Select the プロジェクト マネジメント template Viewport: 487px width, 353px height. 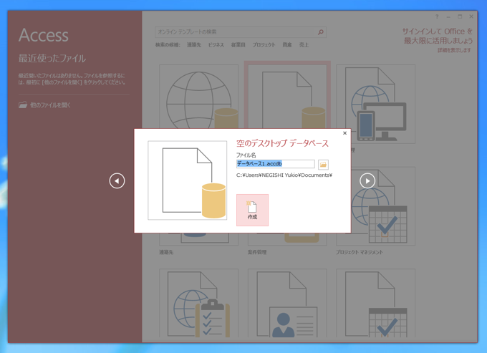click(375, 206)
